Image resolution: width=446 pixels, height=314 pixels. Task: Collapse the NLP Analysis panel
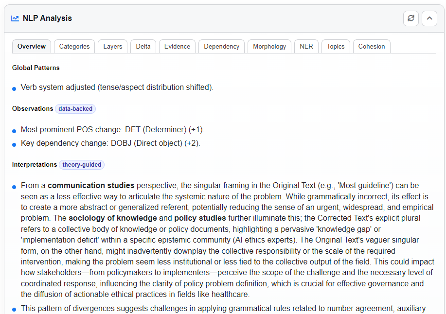click(429, 18)
